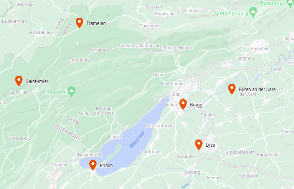
Task: Click the Tavannes town label
Action: point(149,26)
